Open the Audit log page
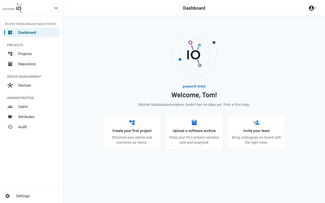Viewport: 325px width, 203px height. (x=31, y=127)
